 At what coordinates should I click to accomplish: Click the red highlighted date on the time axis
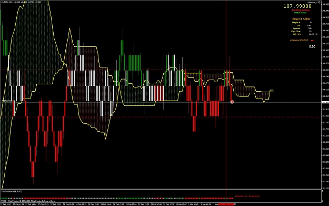[226, 204]
